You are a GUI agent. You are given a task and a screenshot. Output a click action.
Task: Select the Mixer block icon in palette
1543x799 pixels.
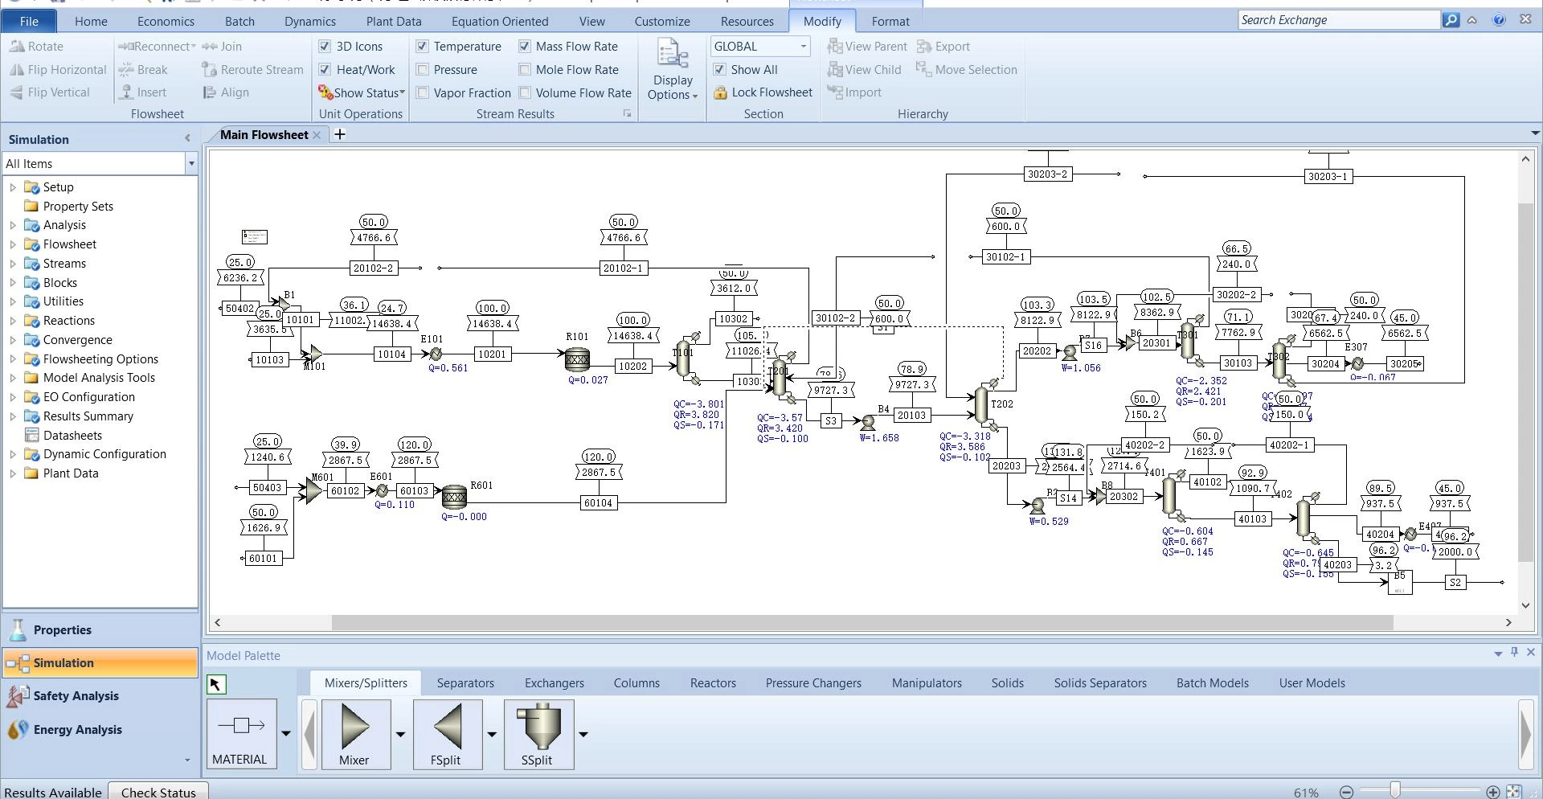(354, 727)
